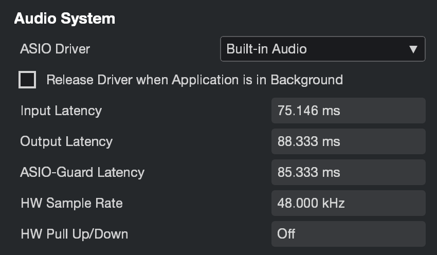Open the ASIO Driver dropdown menu
This screenshot has width=437, height=255.
click(323, 49)
